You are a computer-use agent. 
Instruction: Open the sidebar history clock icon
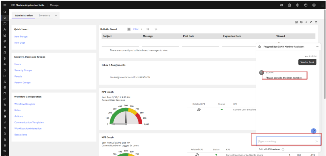5,24
